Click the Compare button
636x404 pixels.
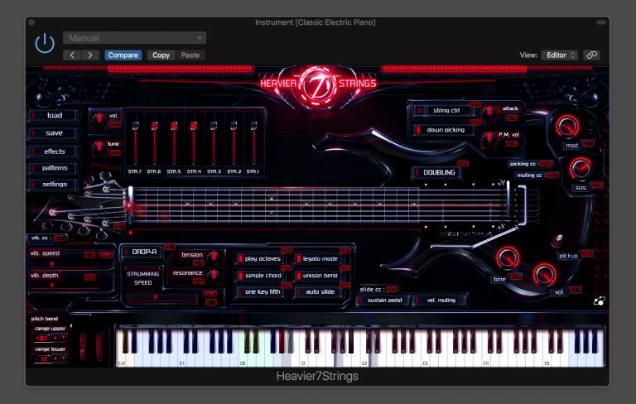(123, 55)
